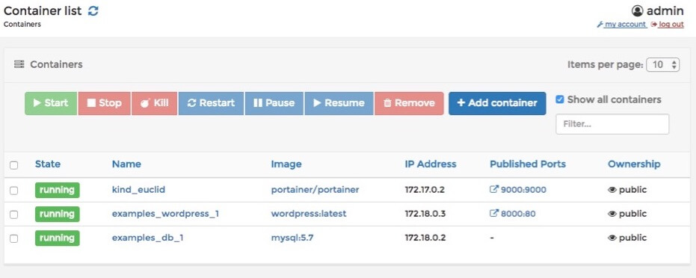Click the eye icon in examples_db_1 row
696x278 pixels.
(x=612, y=238)
